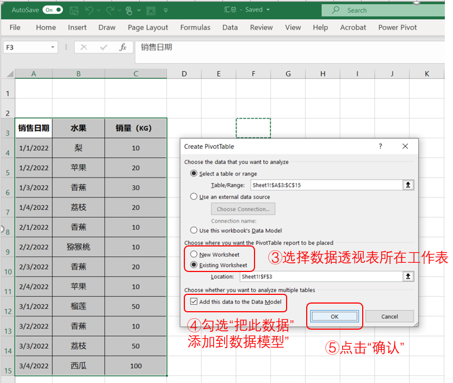Open the file name Saved dropdown
The image size is (453, 383).
268,10
